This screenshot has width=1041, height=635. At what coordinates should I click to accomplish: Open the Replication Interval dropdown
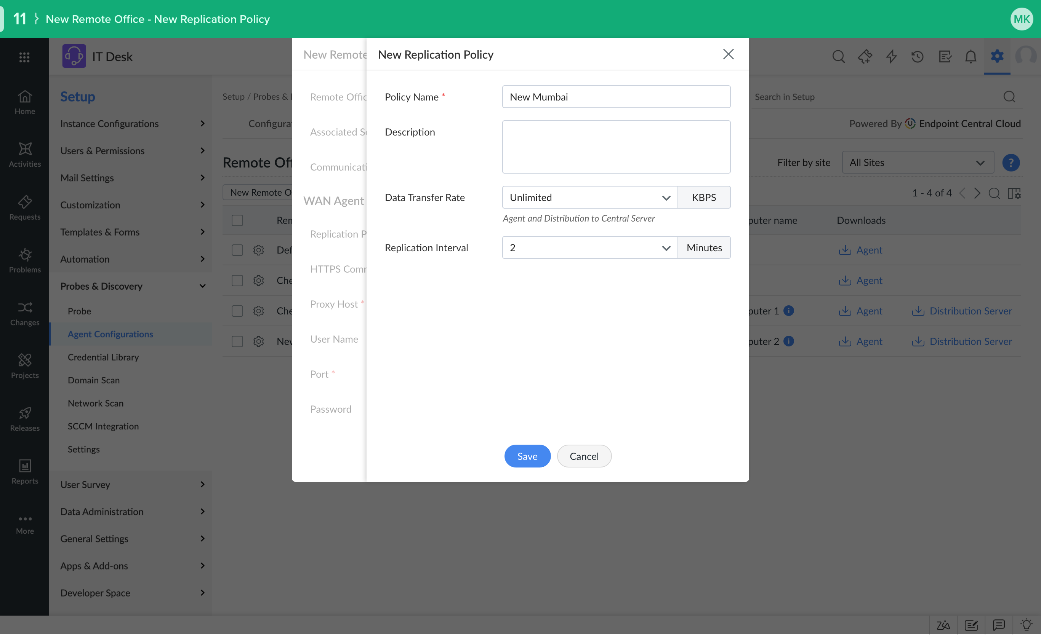pyautogui.click(x=590, y=247)
